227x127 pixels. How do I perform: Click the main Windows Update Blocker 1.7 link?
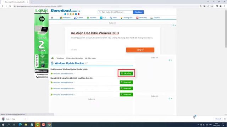coord(64,74)
